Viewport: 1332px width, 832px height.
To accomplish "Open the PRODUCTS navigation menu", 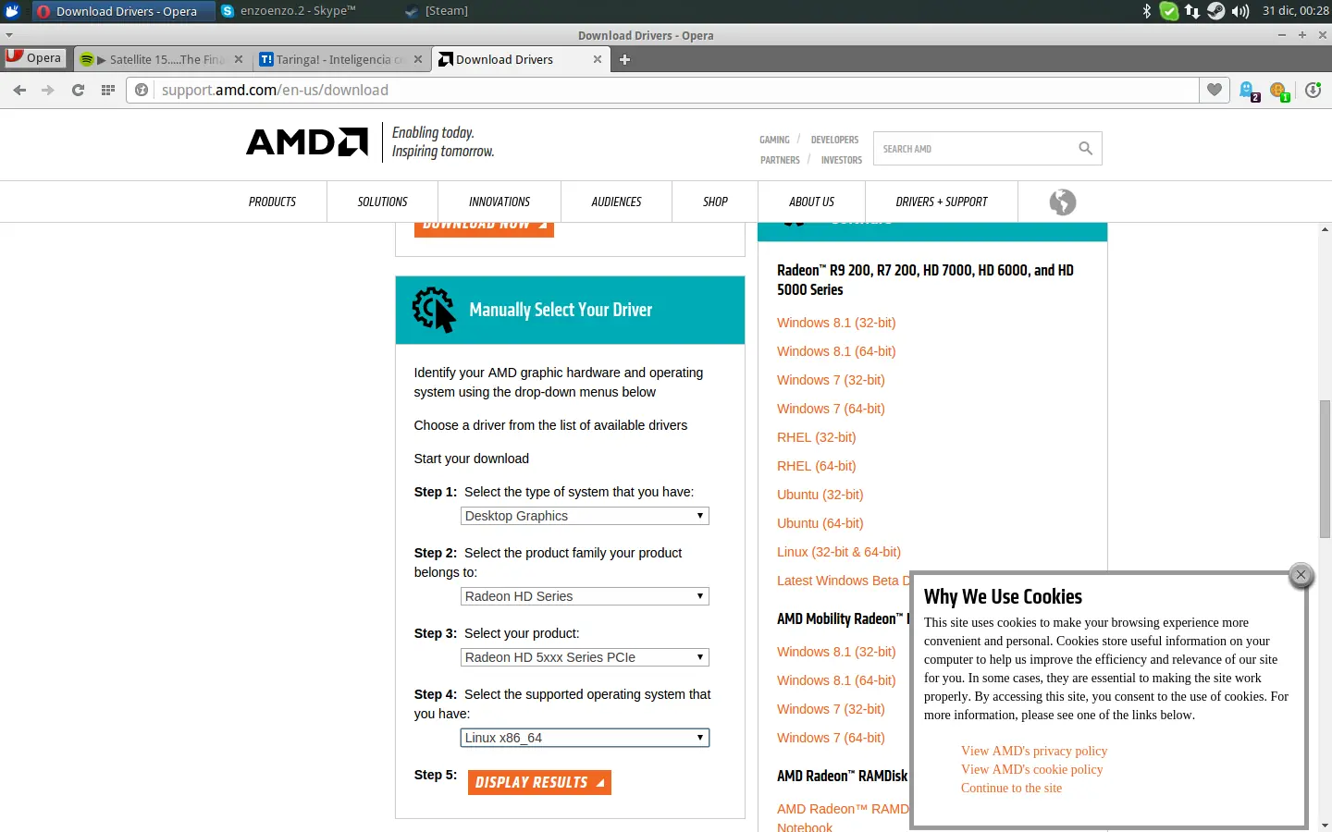I will coord(272,202).
